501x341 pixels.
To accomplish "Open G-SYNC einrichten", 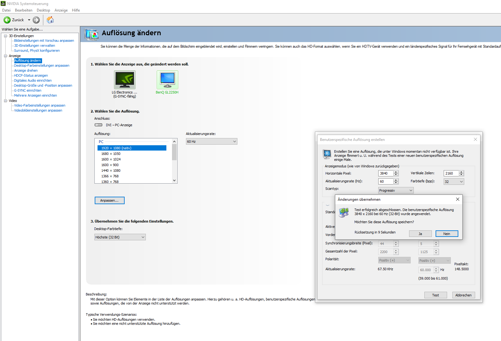I will [28, 90].
